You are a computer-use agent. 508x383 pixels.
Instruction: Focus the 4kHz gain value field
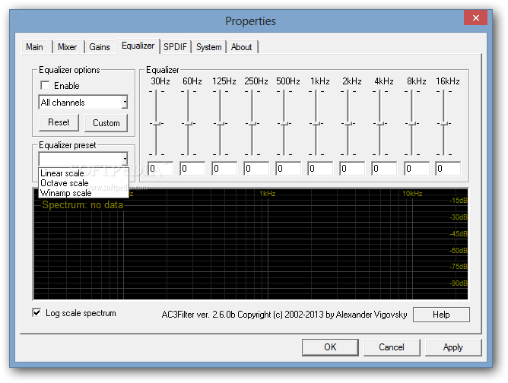click(x=383, y=169)
